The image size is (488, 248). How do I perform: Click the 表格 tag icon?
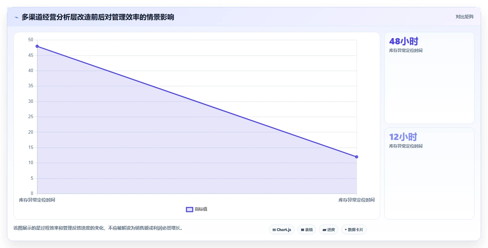tap(302, 230)
